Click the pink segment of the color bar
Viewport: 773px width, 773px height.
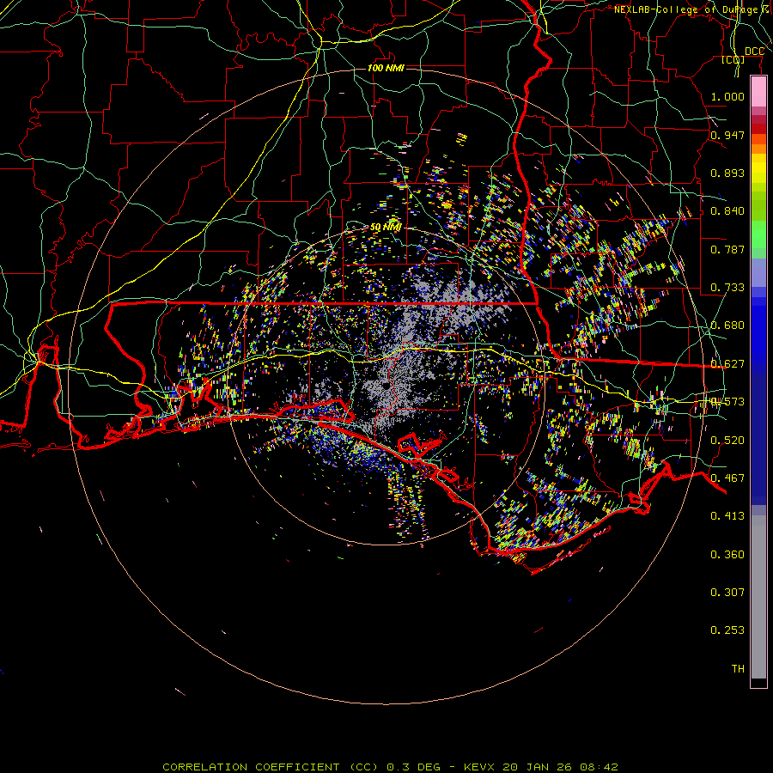click(758, 92)
